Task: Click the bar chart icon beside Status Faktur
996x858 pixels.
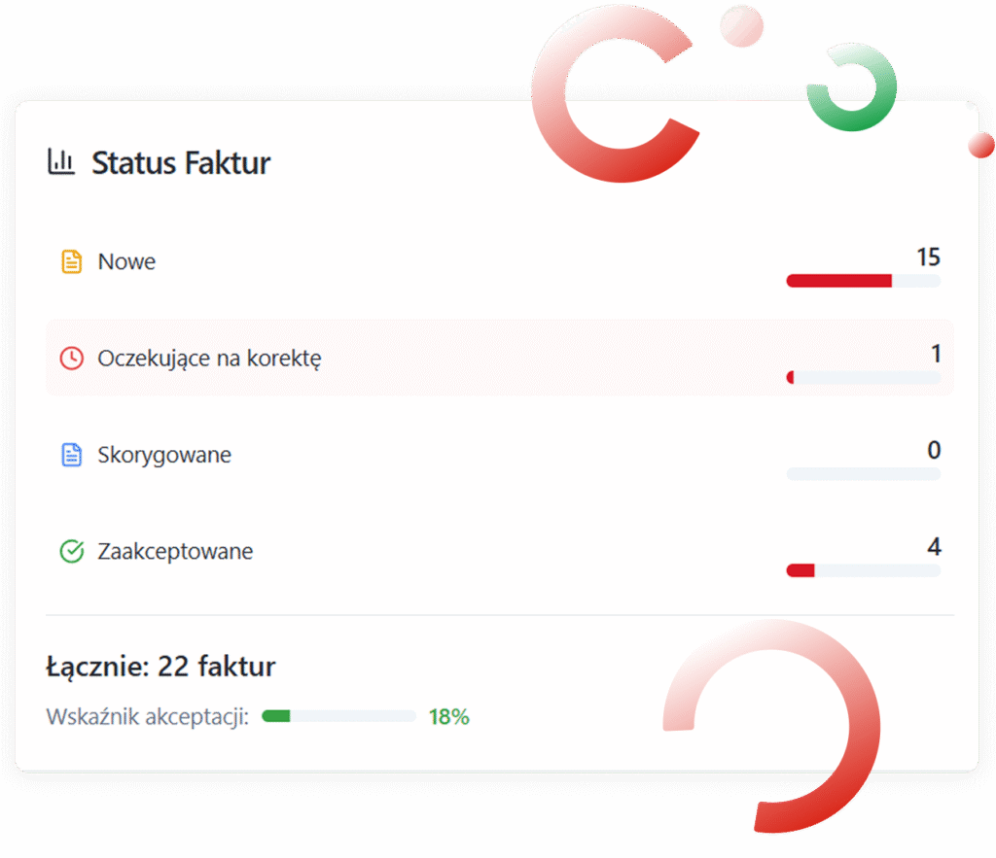Action: (60, 161)
